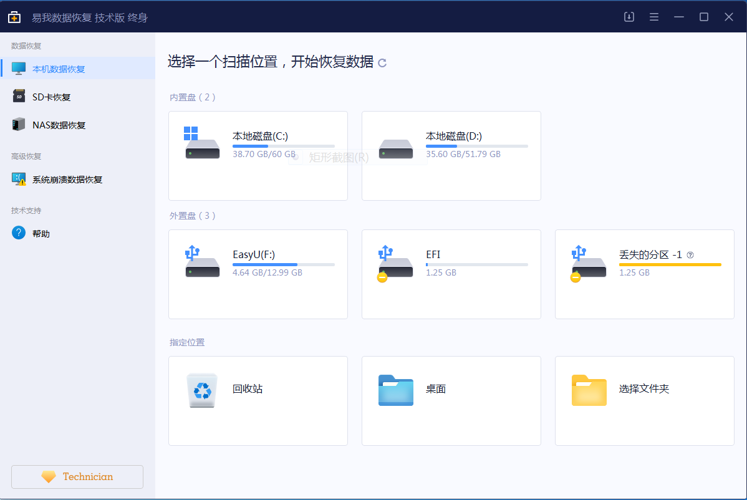Click the EFI label
Screen dimensions: 747x500
click(433, 255)
